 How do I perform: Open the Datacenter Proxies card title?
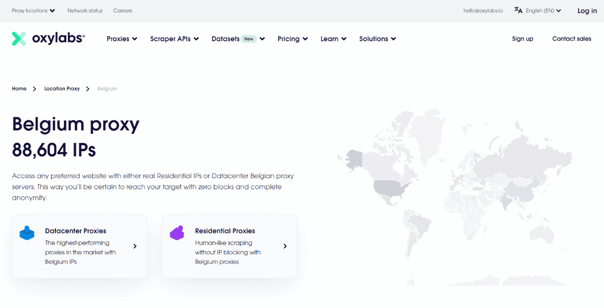75,231
